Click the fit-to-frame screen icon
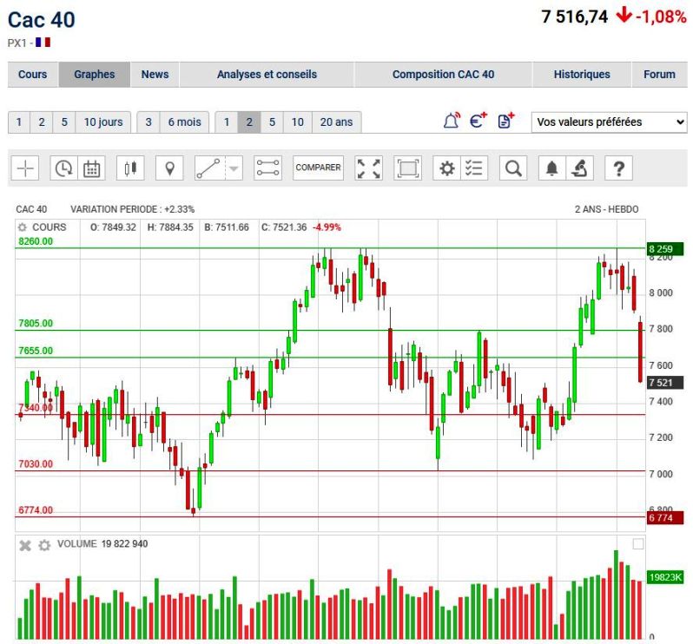Viewport: 693px width, 644px height. click(x=407, y=168)
